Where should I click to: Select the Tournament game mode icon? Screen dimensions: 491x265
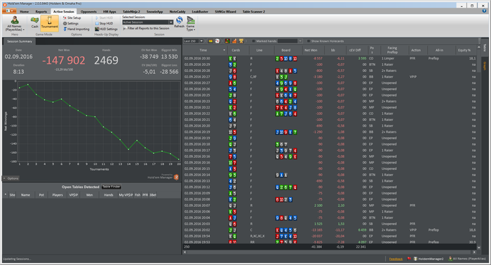click(x=50, y=23)
